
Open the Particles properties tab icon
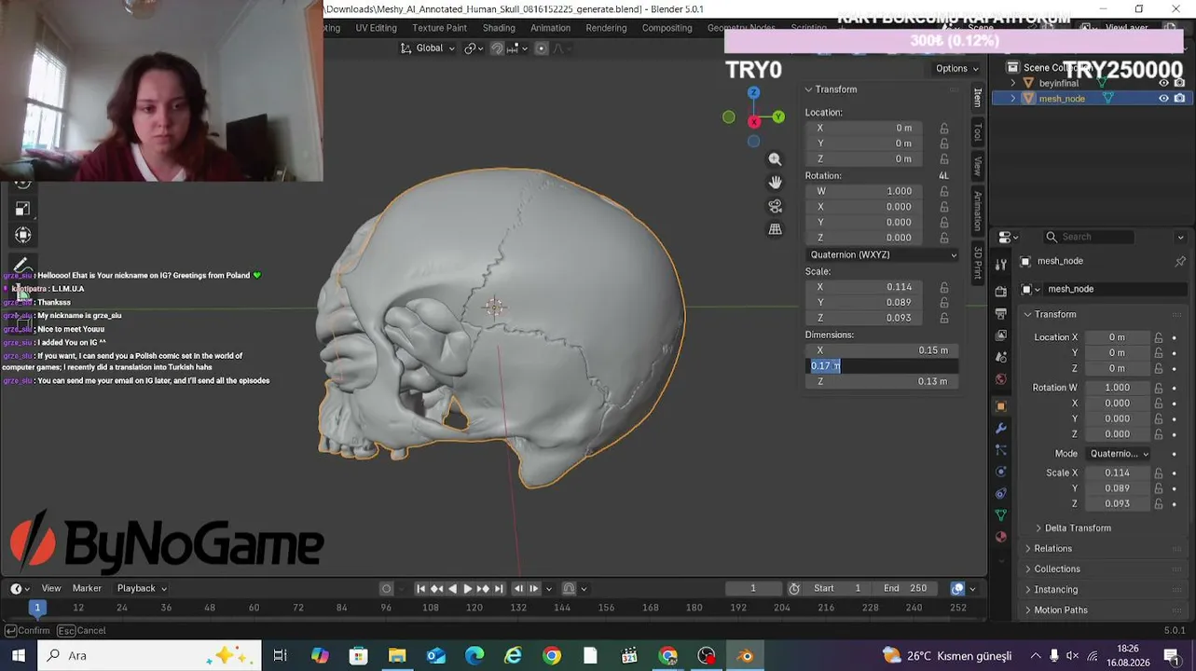coord(1001,450)
